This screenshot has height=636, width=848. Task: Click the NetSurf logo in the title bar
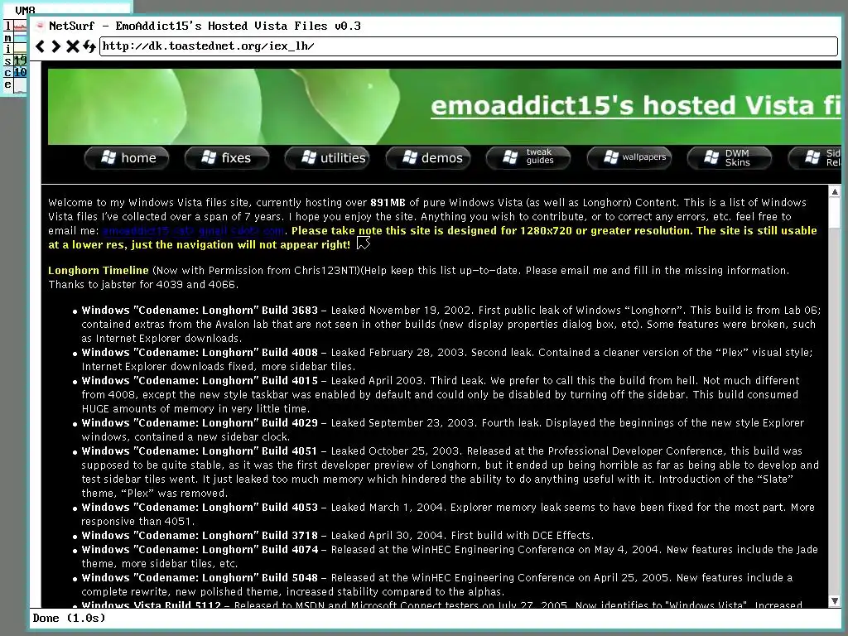[40, 26]
